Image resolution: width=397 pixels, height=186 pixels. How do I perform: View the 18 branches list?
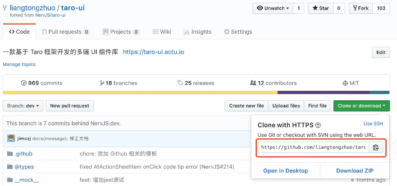click(x=118, y=83)
